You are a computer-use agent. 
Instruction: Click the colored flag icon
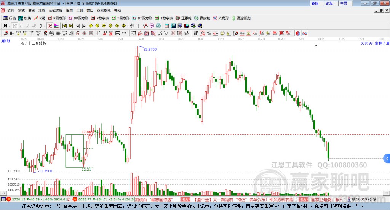56,26
